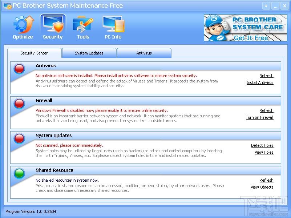Switch to the System Updates tab

[x=89, y=53]
